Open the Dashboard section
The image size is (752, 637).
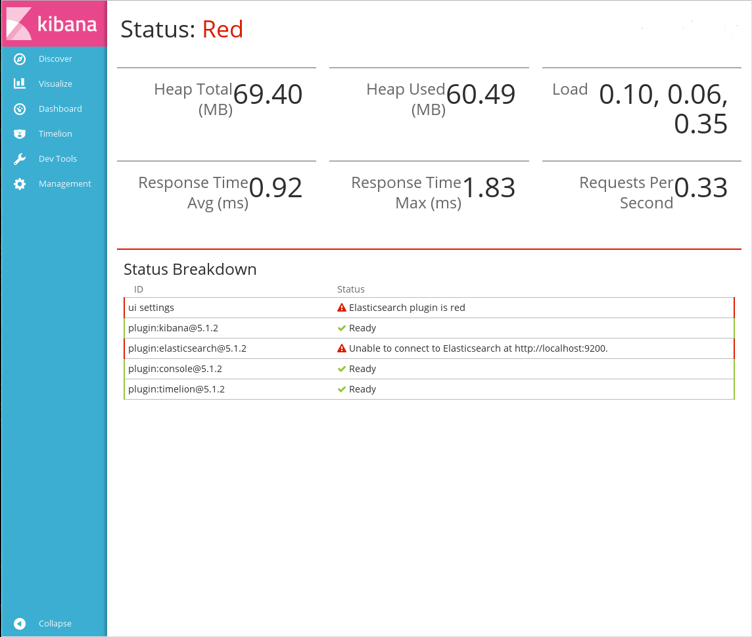pyautogui.click(x=60, y=109)
